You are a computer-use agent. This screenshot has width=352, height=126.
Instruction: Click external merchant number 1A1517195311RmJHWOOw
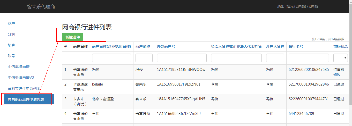click(x=181, y=70)
